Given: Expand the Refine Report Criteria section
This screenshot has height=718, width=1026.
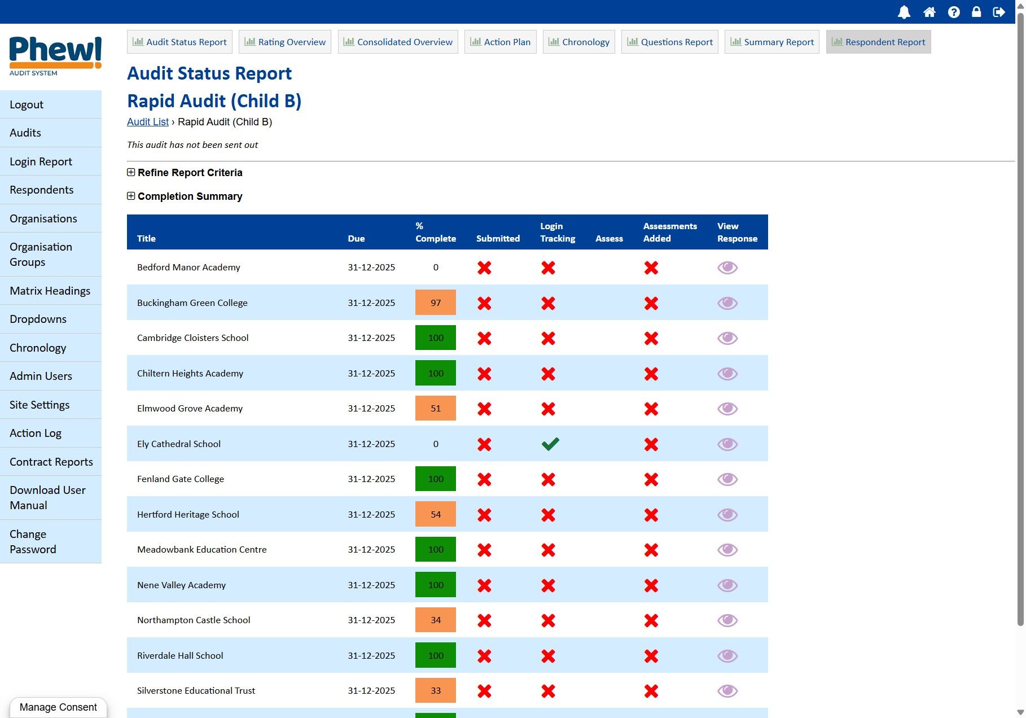Looking at the screenshot, I should tap(131, 173).
